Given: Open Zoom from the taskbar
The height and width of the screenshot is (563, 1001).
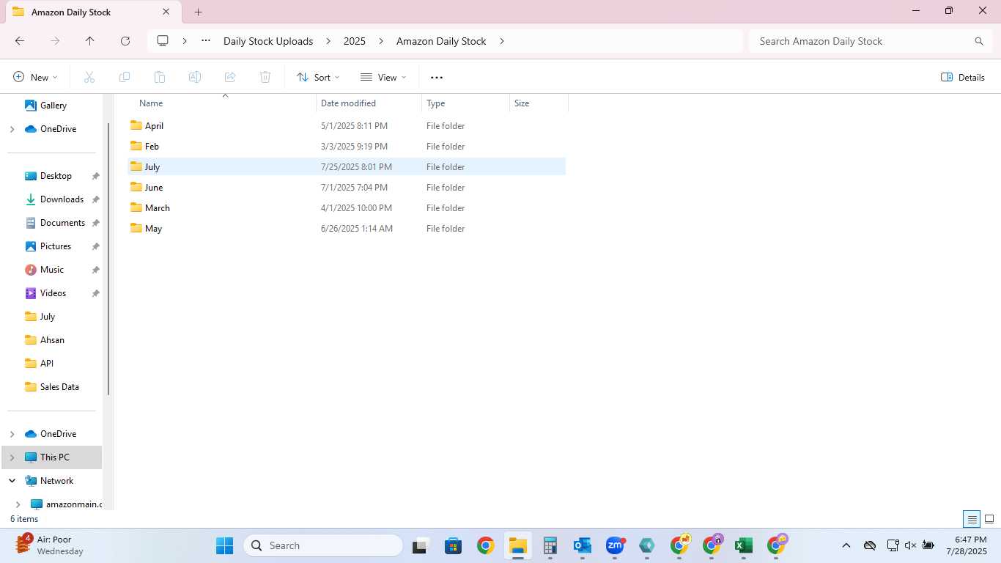Looking at the screenshot, I should [615, 545].
